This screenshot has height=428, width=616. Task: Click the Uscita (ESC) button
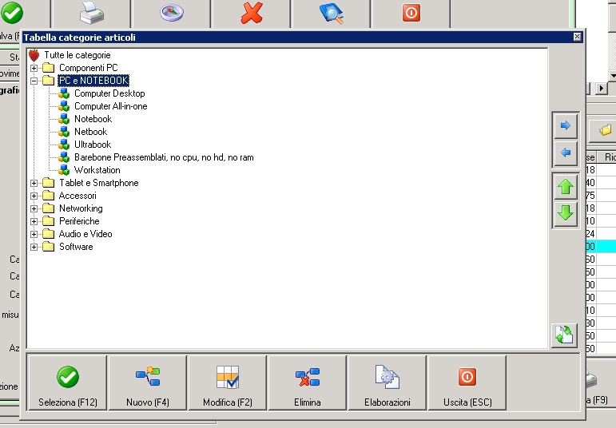click(467, 382)
